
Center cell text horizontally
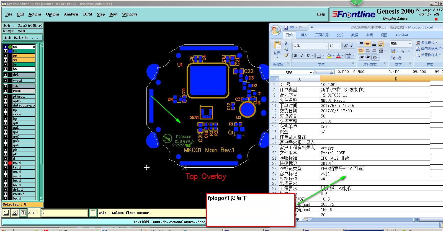click(368, 51)
